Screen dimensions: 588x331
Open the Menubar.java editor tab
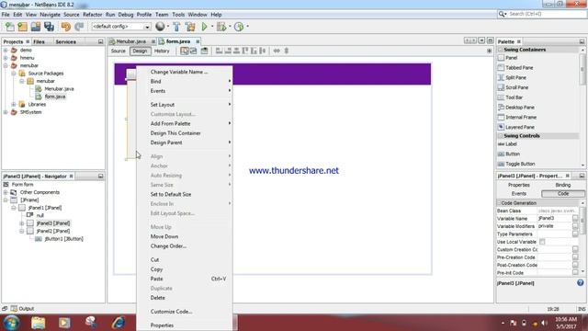(x=130, y=41)
